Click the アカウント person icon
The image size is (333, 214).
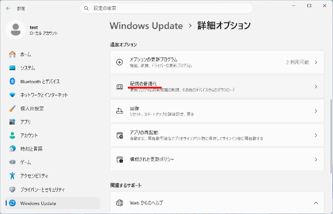click(x=12, y=135)
